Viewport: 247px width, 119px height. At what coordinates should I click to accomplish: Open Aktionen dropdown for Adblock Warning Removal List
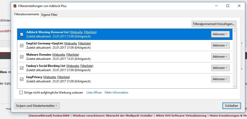(220, 34)
